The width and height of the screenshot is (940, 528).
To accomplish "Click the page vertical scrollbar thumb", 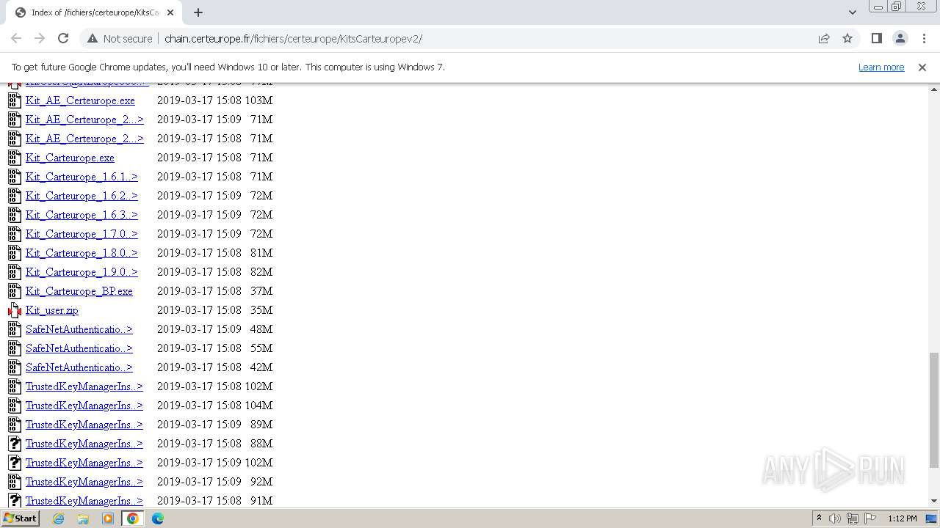I will click(934, 409).
